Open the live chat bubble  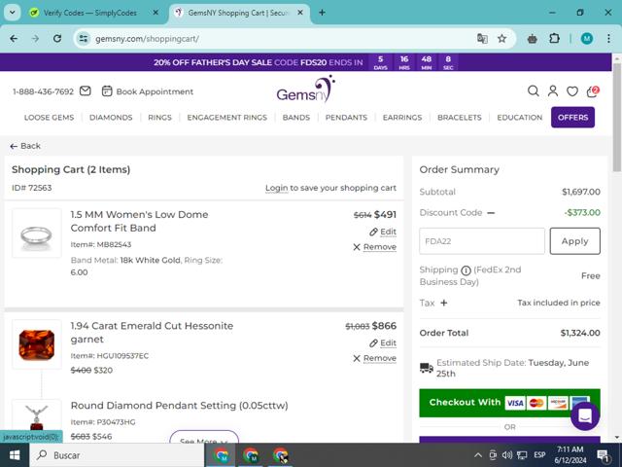[x=585, y=416]
